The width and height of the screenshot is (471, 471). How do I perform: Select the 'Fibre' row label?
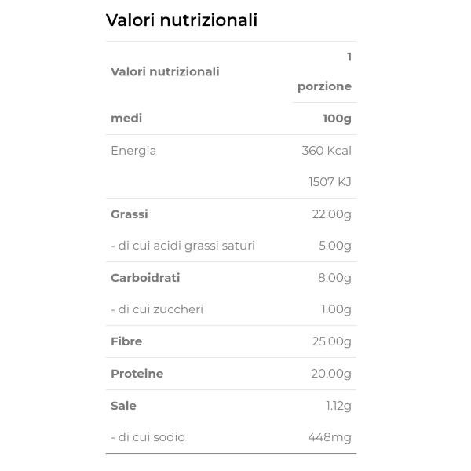pos(126,341)
